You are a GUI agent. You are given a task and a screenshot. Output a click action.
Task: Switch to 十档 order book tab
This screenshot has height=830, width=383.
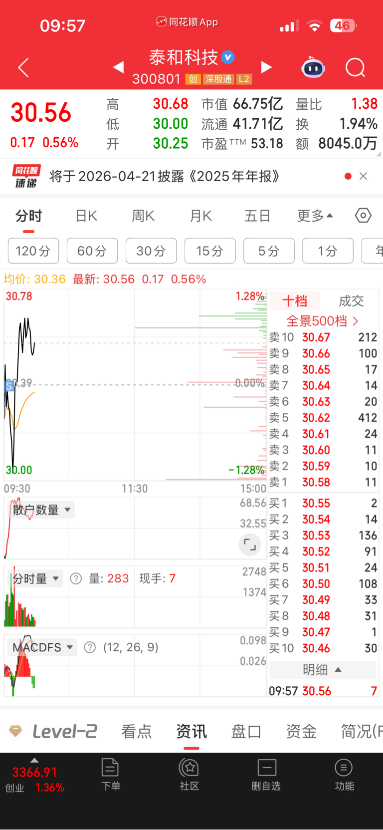[295, 301]
